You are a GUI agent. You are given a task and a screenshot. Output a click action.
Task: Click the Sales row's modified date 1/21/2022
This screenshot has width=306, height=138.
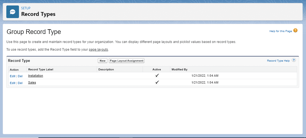[x=205, y=82]
